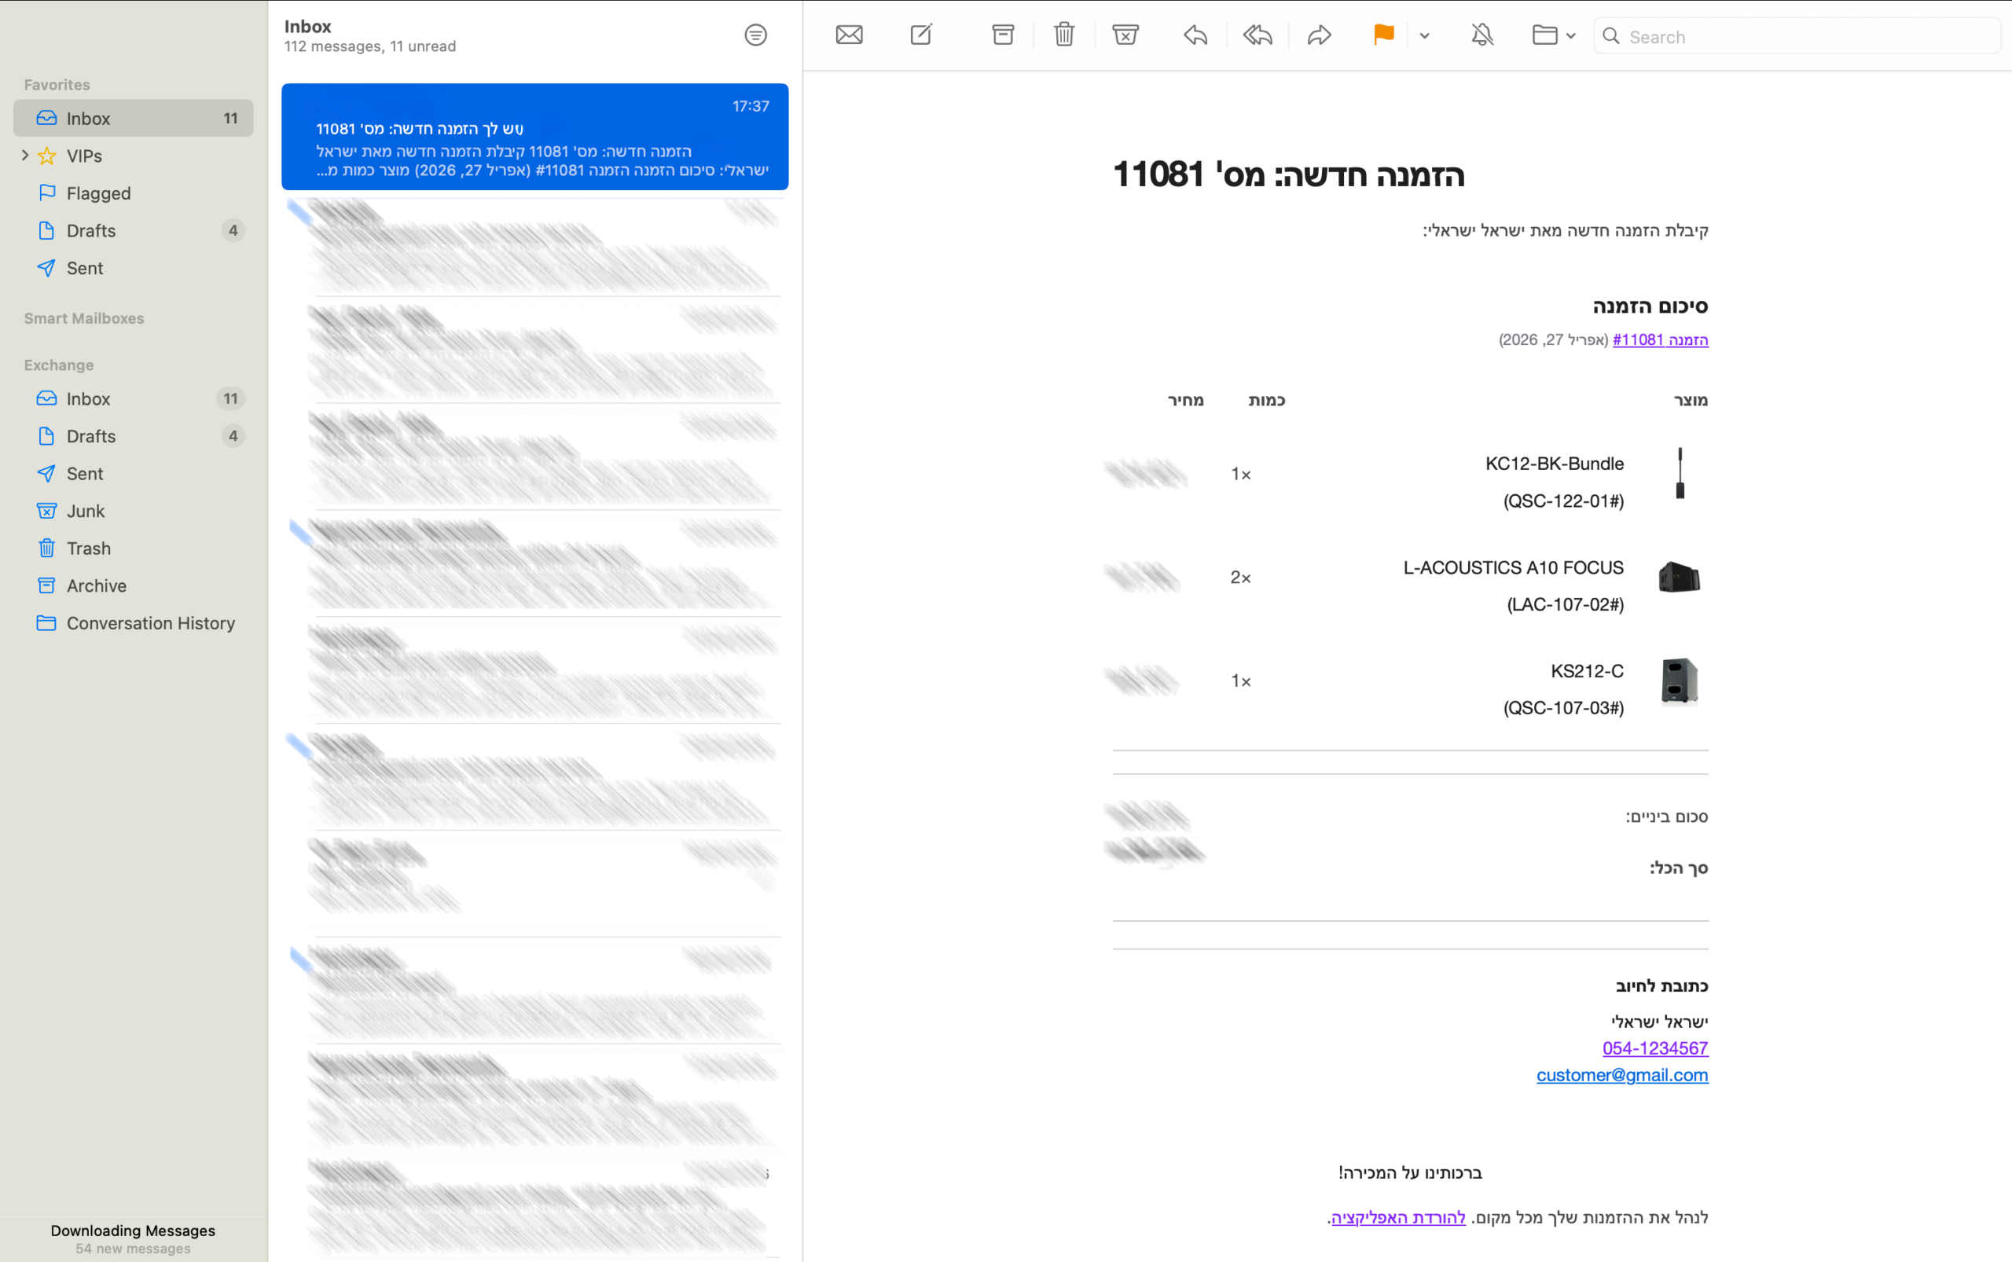
Task: Reply to the message
Action: point(1195,35)
